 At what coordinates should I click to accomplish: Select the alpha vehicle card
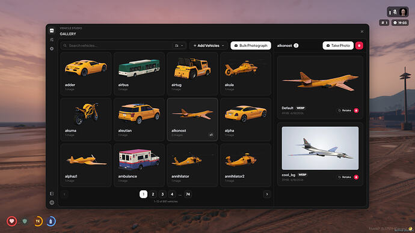tap(245, 120)
